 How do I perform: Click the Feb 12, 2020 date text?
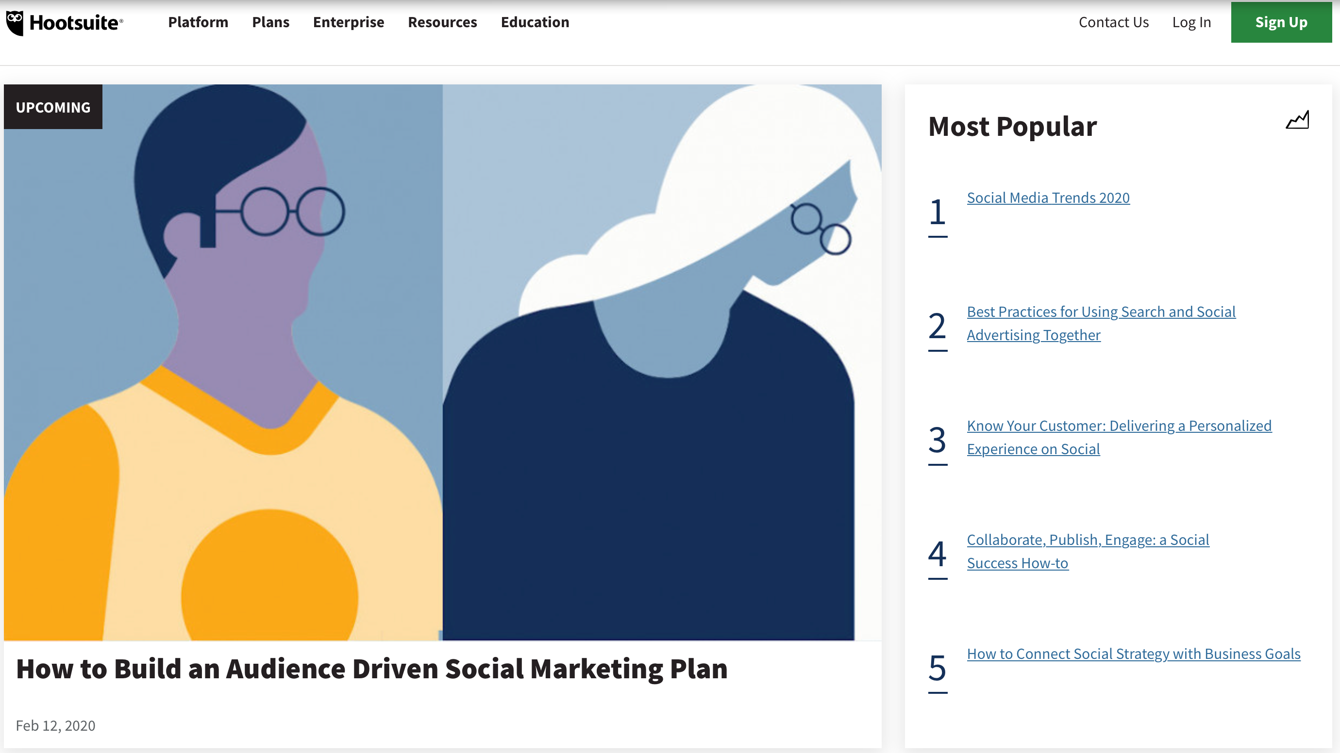(x=56, y=725)
